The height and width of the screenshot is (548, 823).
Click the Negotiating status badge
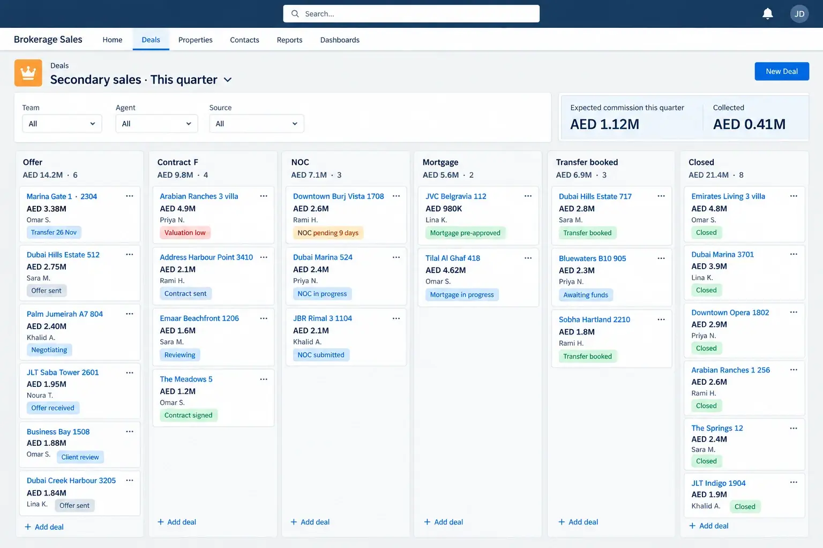pos(49,350)
